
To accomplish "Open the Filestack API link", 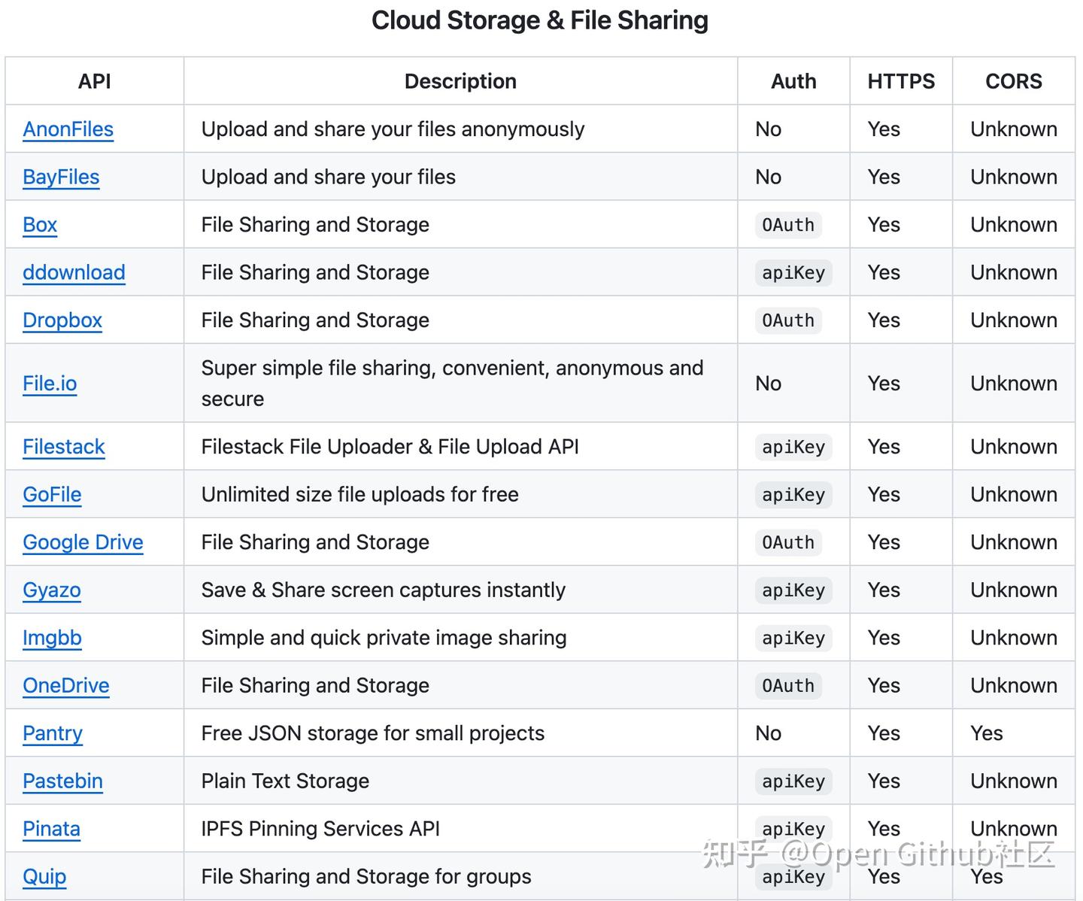I will [x=64, y=447].
